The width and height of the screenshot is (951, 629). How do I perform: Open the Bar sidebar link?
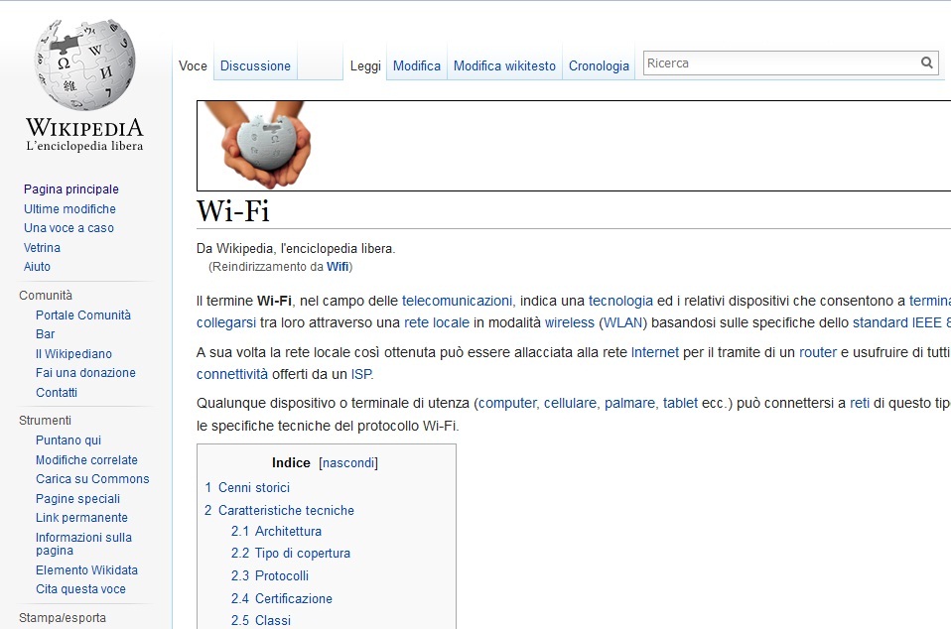click(x=45, y=334)
